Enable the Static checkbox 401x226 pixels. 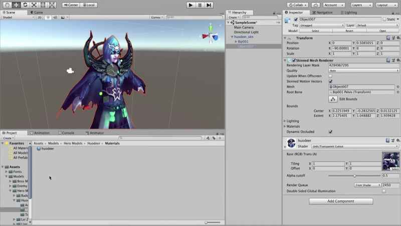[x=384, y=19]
